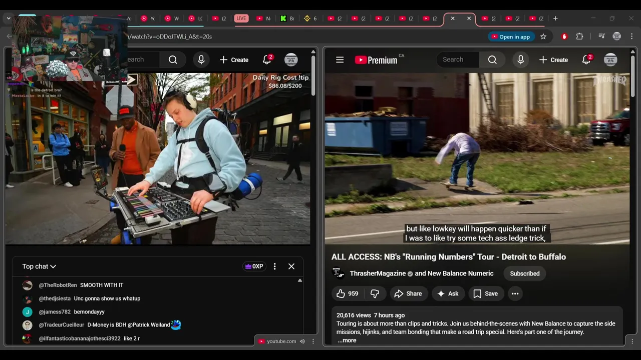Click the Share button

click(x=408, y=293)
